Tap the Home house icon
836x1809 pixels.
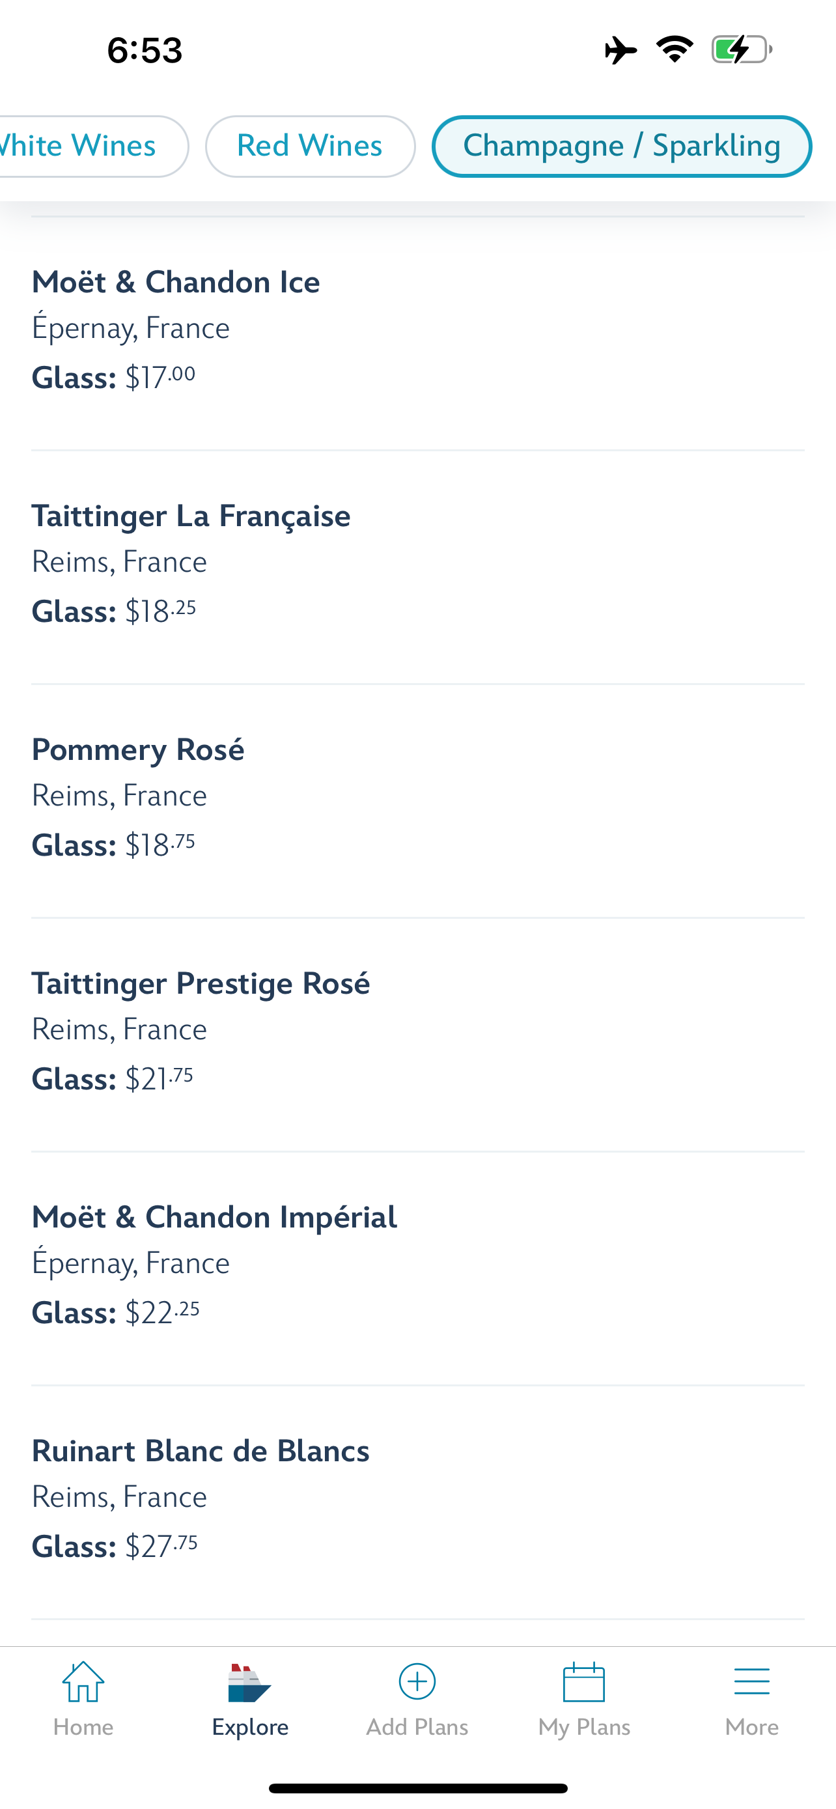tap(83, 1683)
